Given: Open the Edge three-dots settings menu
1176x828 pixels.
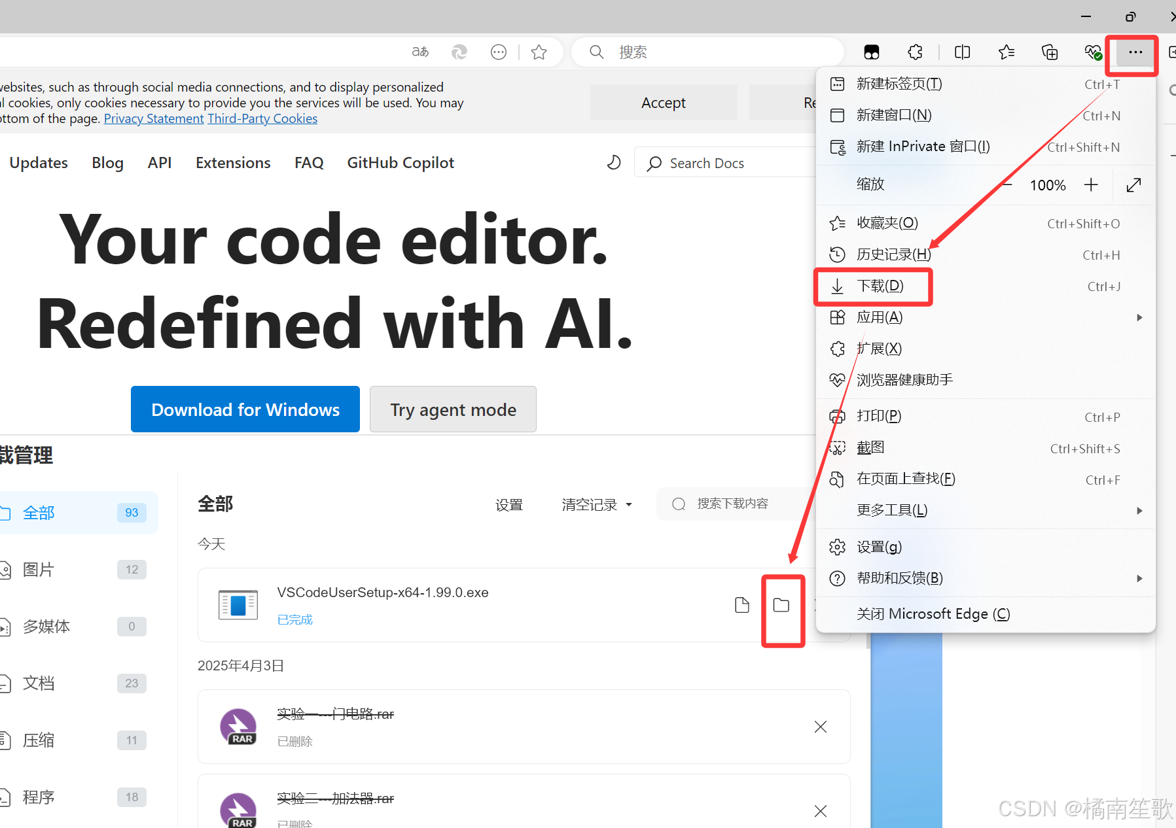Looking at the screenshot, I should click(x=1135, y=52).
